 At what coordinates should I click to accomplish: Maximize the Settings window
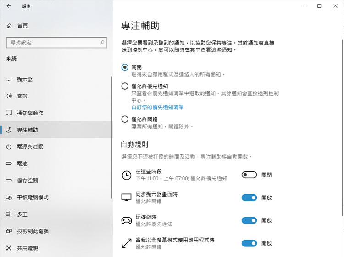pyautogui.click(x=319, y=6)
